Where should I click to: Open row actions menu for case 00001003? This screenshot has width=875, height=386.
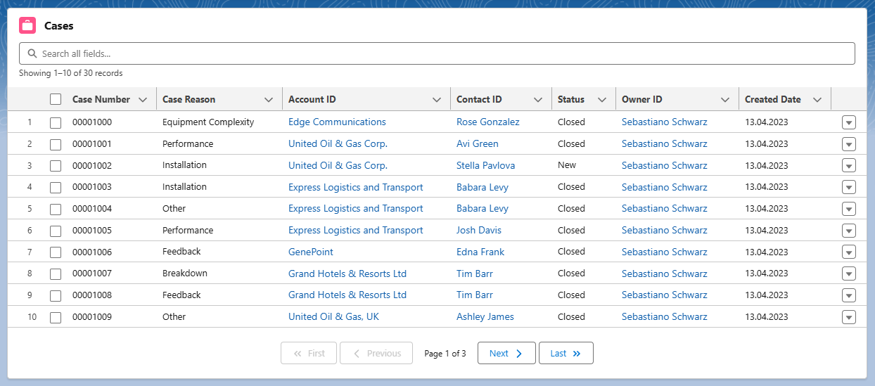[x=849, y=187]
